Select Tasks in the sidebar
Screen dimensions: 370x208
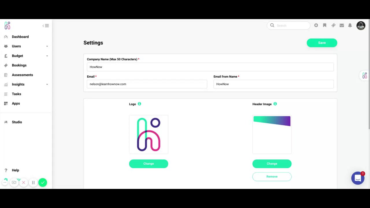pyautogui.click(x=16, y=94)
